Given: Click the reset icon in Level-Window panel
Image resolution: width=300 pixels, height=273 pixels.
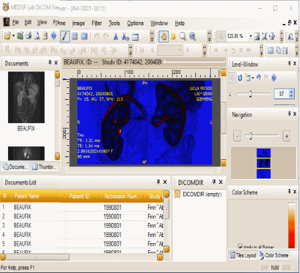Looking at the screenshot, I should (x=240, y=78).
